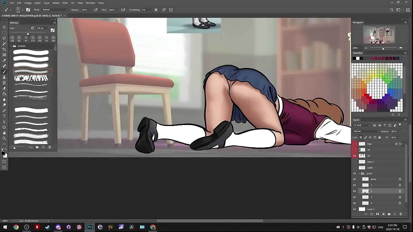Open the Window menu

(90, 3)
